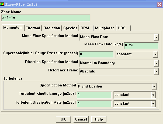Click the Zone Name text field
The width and height of the screenshot is (163, 124).
click(x=45, y=18)
